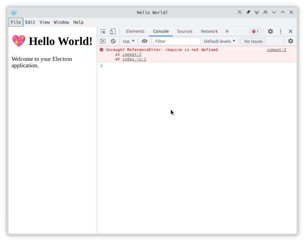This screenshot has width=305, height=242.
Task: Open the index.js:1 source link
Action: coord(134,59)
